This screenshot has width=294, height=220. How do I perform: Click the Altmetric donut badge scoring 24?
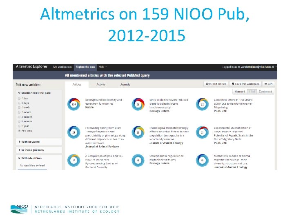[x=73, y=132]
